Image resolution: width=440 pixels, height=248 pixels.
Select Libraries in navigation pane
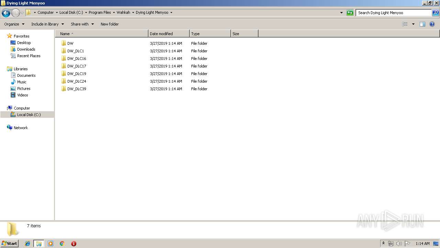point(21,69)
